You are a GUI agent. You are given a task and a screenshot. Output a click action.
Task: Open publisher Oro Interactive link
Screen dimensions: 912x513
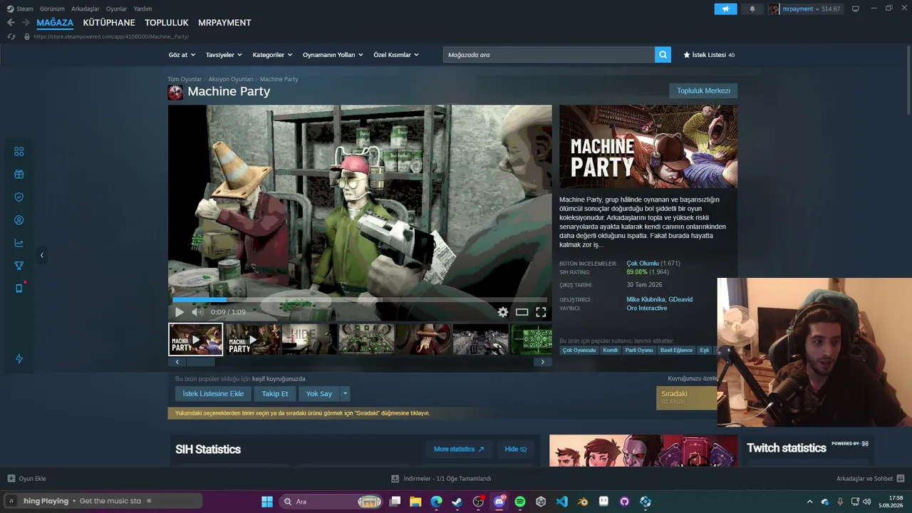(x=647, y=309)
